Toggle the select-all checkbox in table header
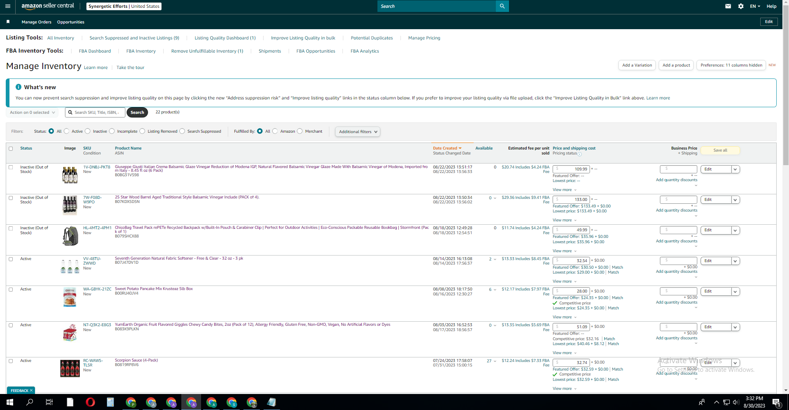Image resolution: width=789 pixels, height=410 pixels. click(x=11, y=149)
